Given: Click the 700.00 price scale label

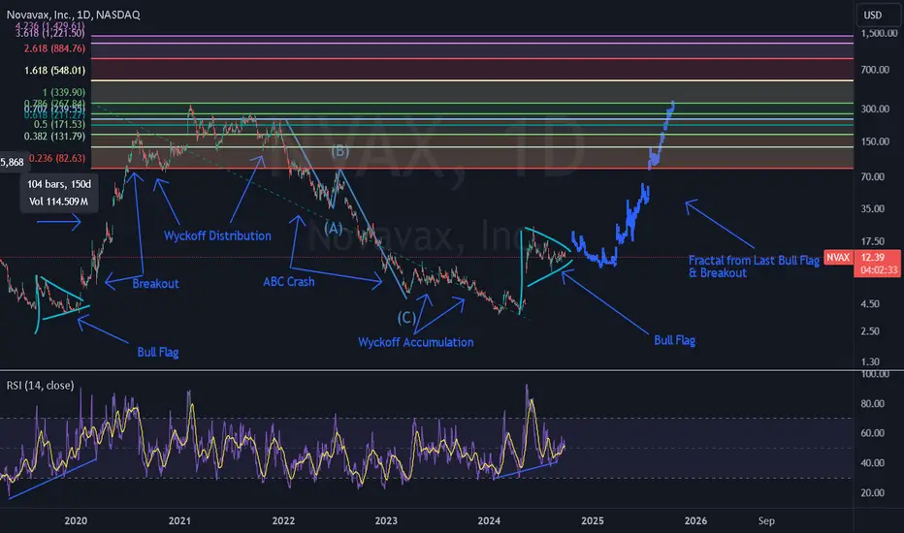Looking at the screenshot, I should [x=875, y=70].
